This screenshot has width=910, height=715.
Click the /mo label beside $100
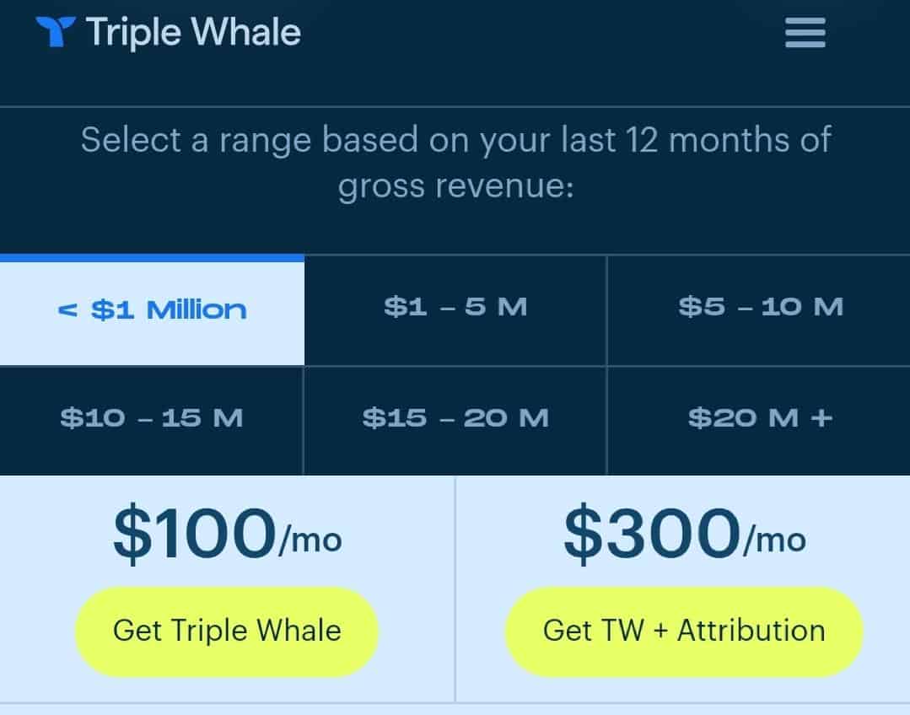(x=310, y=540)
